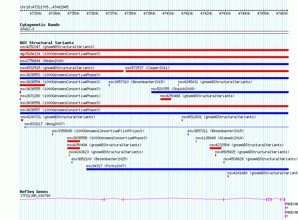Click the red bar under nsv4232504
The height and width of the screenshot is (220, 298).
(215, 148)
